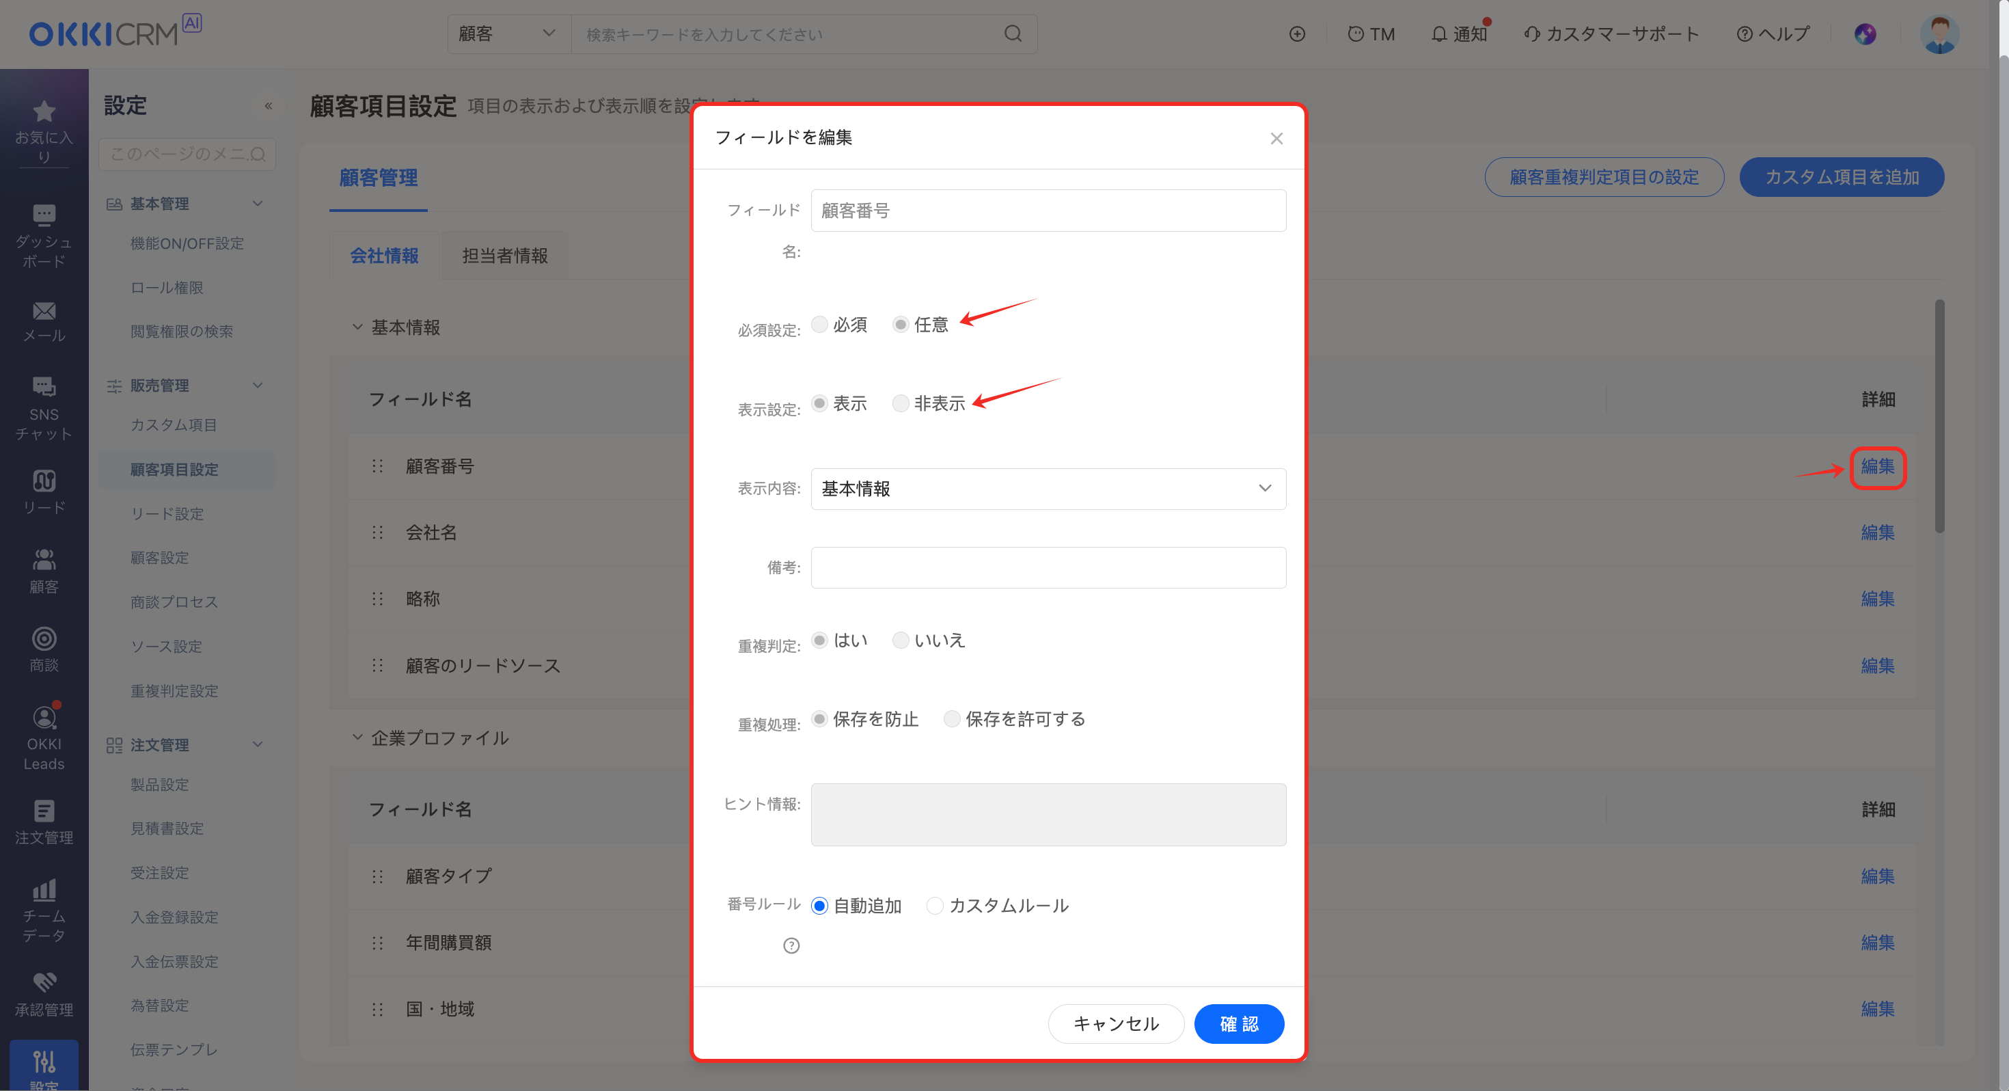Open the お気に入り favorites star icon

tap(44, 111)
